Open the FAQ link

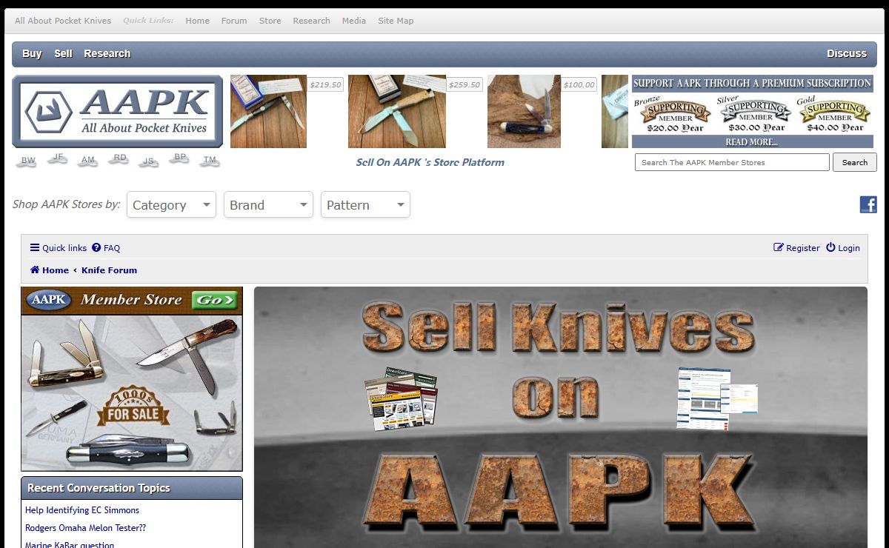click(x=106, y=248)
